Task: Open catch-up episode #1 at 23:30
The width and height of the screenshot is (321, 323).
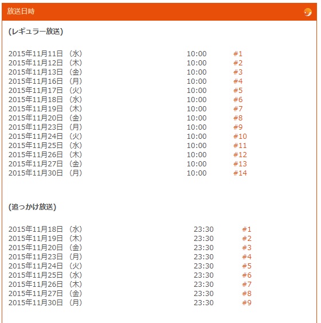Action: pos(246,229)
